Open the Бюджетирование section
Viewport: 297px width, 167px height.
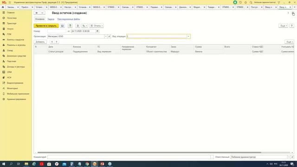pos(15,83)
